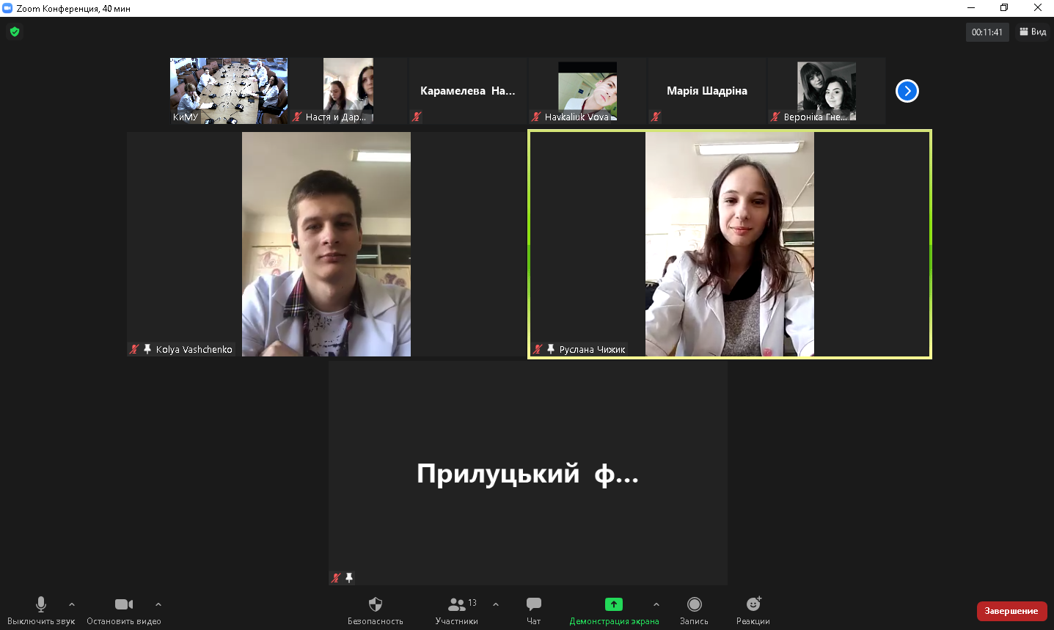Click the Record circle icon
Viewport: 1054px width, 630px height.
click(x=695, y=604)
